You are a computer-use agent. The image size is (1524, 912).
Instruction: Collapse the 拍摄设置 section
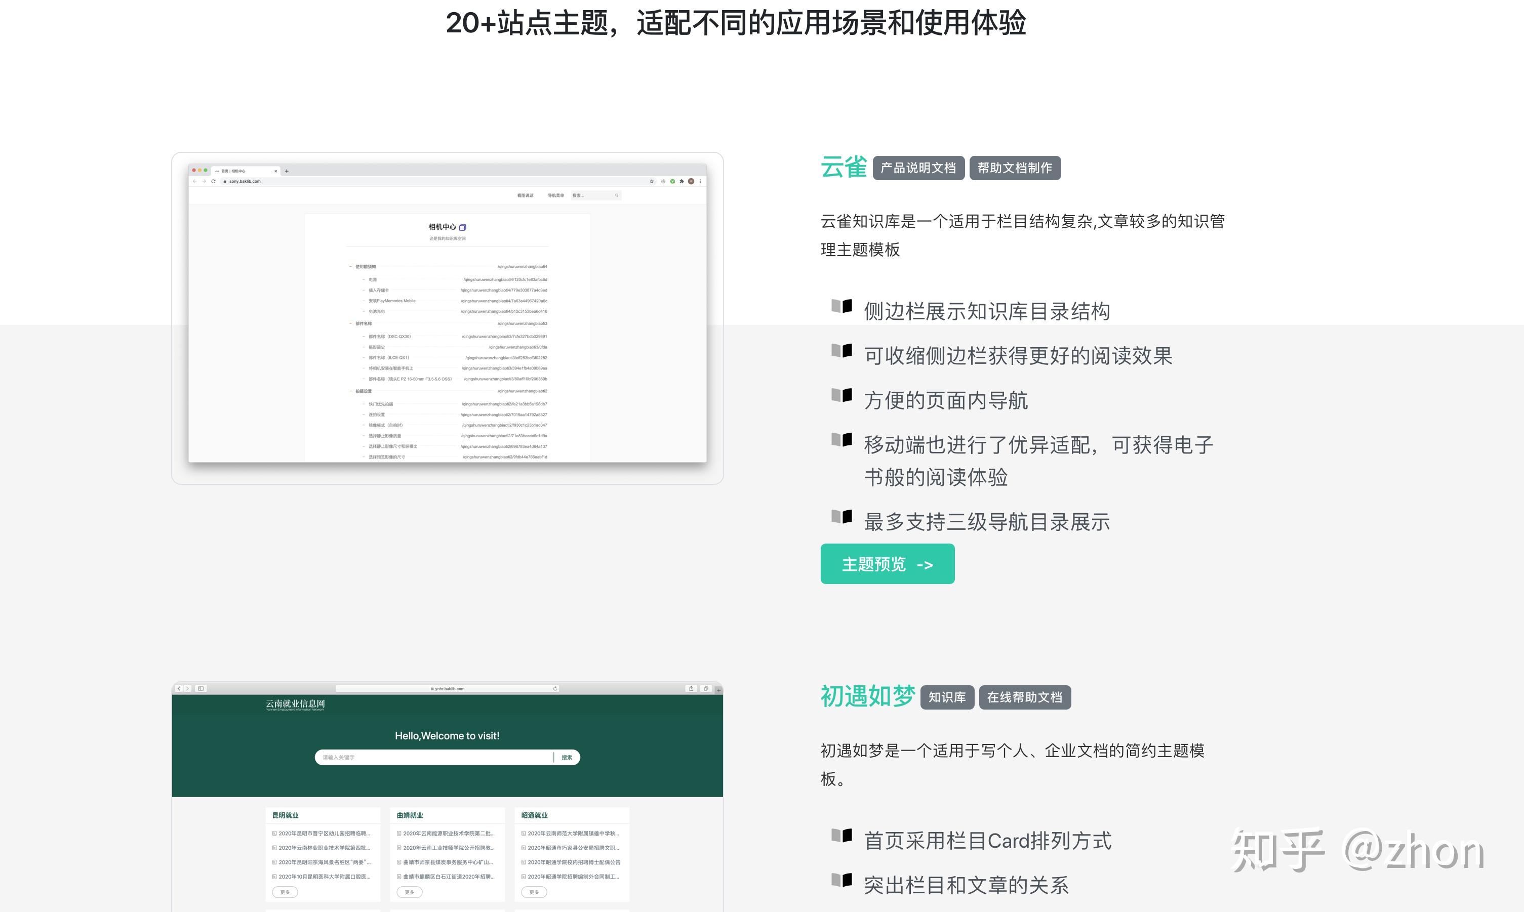(x=350, y=391)
